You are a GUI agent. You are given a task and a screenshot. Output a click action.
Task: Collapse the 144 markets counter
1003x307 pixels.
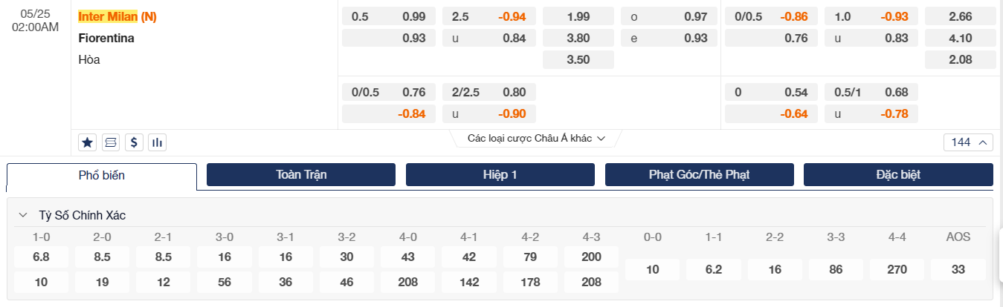968,142
